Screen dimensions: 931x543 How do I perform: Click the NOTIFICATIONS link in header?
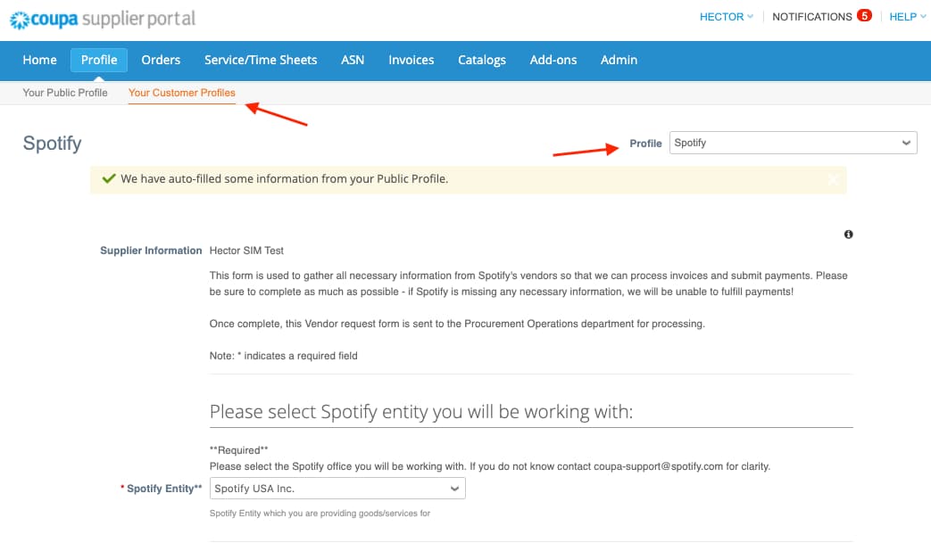pos(811,17)
